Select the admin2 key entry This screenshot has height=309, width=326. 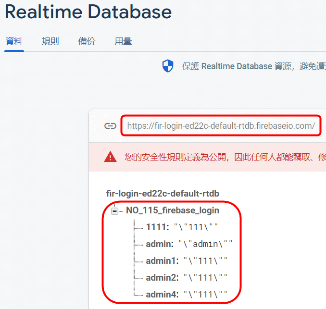[x=162, y=278]
